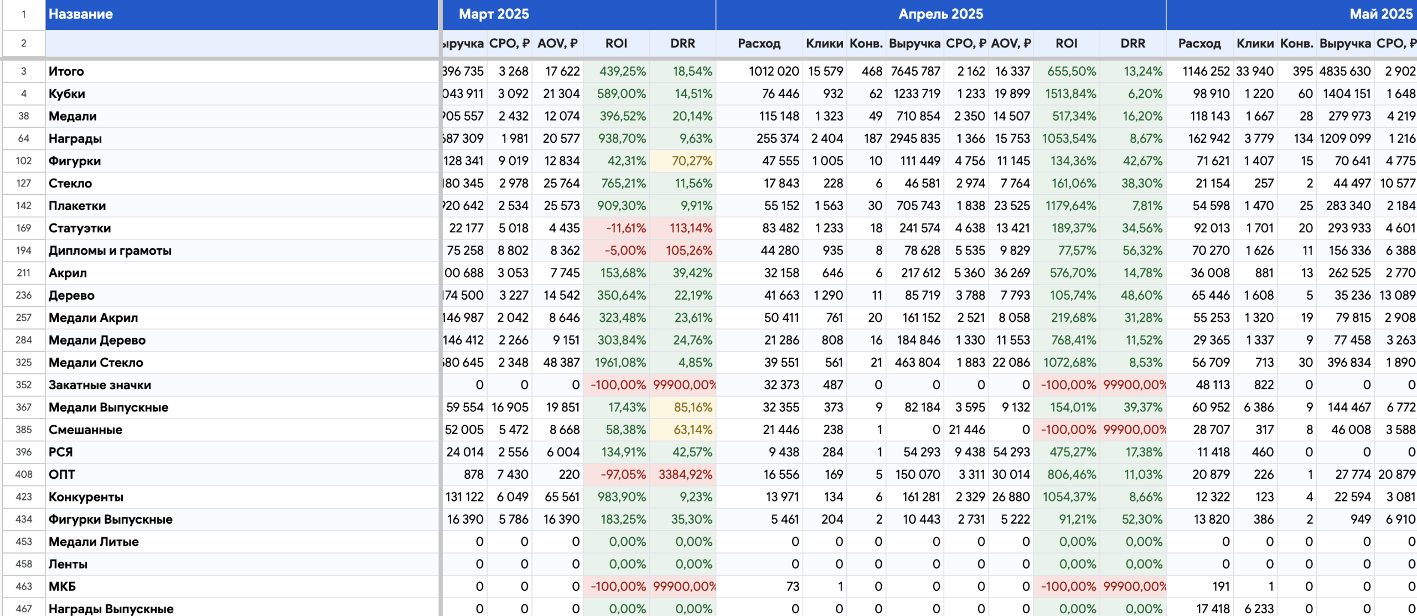Click row header number 38
1417x616 pixels.
tap(23, 116)
